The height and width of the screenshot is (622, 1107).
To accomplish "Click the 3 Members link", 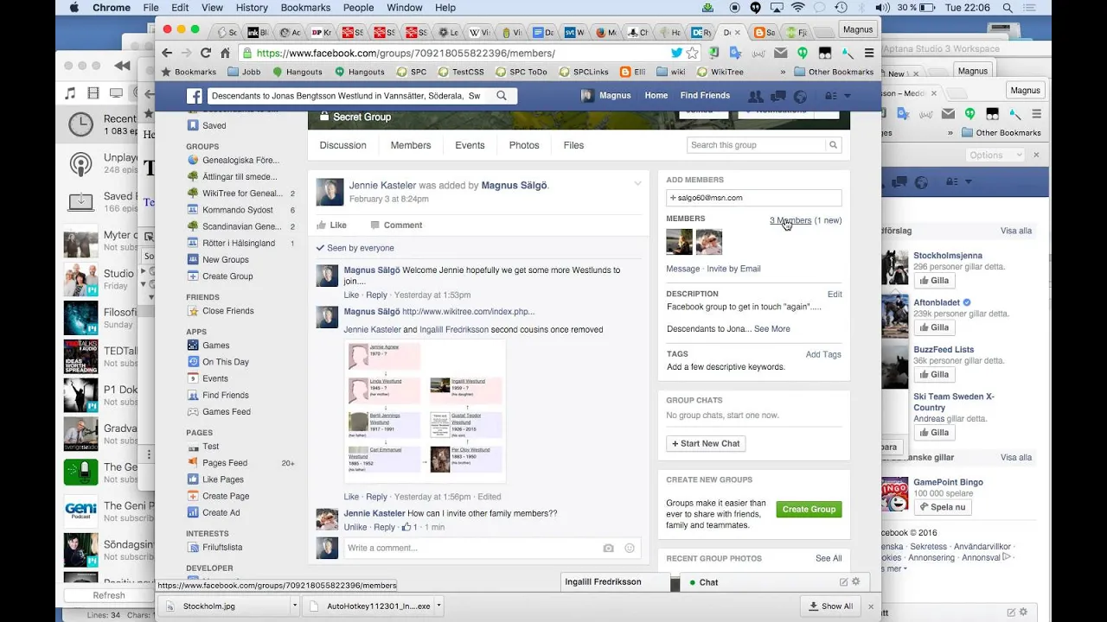I will point(790,220).
